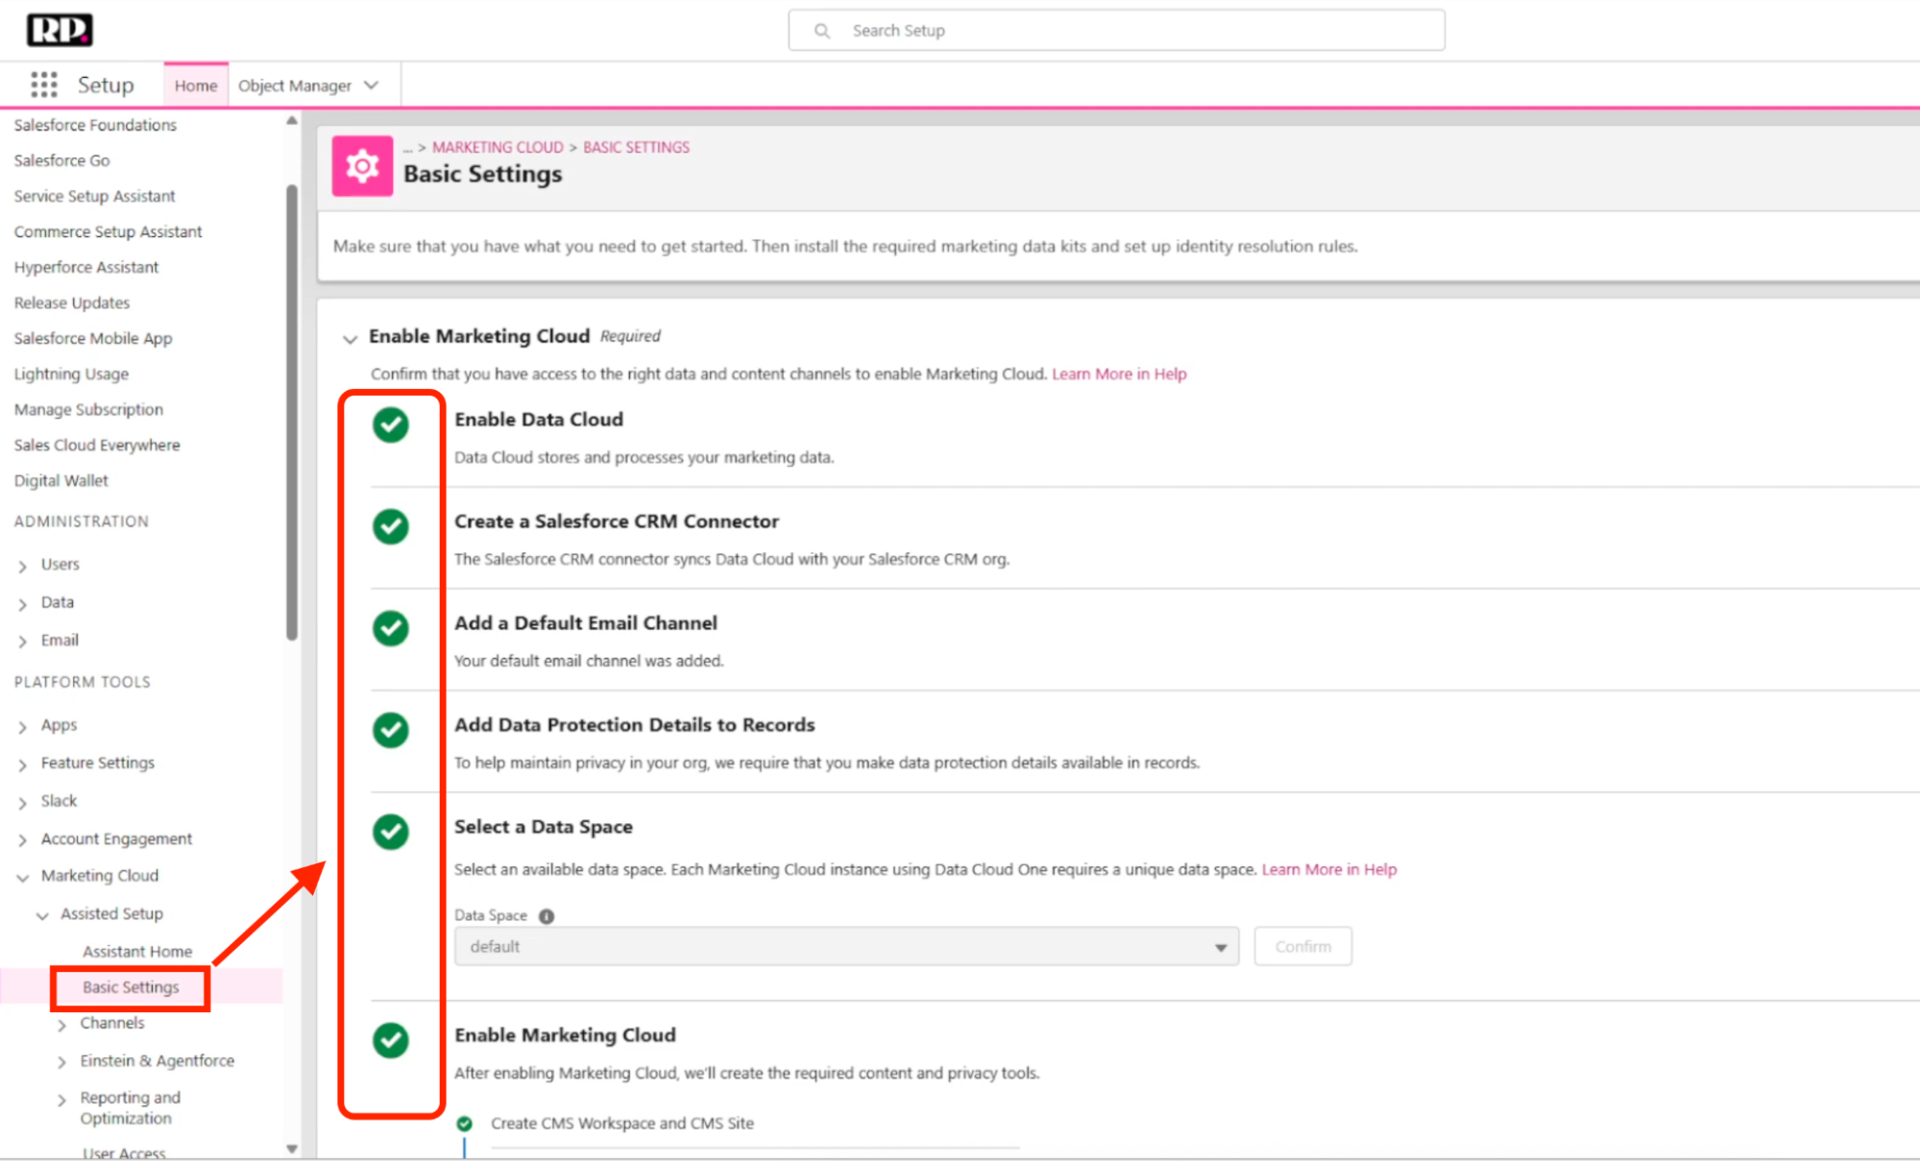Click green checkmark beside Enable Data Cloud
This screenshot has width=1920, height=1162.
[391, 424]
